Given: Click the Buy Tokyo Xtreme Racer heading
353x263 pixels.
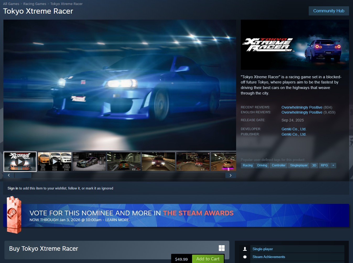Looking at the screenshot, I should pyautogui.click(x=44, y=249).
